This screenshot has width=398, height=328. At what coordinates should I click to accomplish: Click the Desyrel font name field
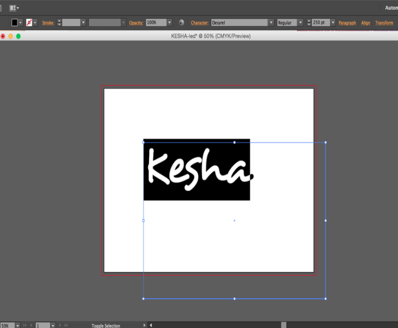pyautogui.click(x=239, y=23)
